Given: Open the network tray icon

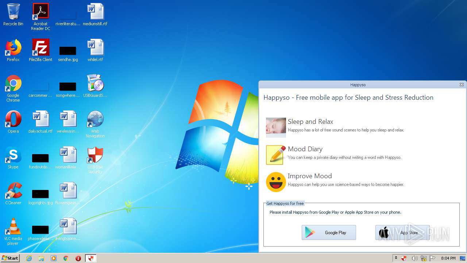Looking at the screenshot, I should pyautogui.click(x=424, y=258).
